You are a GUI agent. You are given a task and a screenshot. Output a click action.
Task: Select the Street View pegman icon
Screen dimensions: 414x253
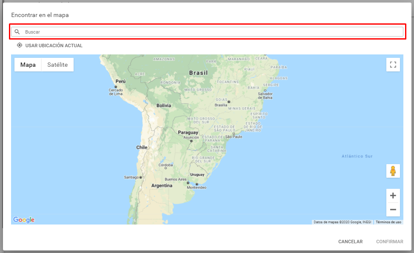(x=393, y=171)
